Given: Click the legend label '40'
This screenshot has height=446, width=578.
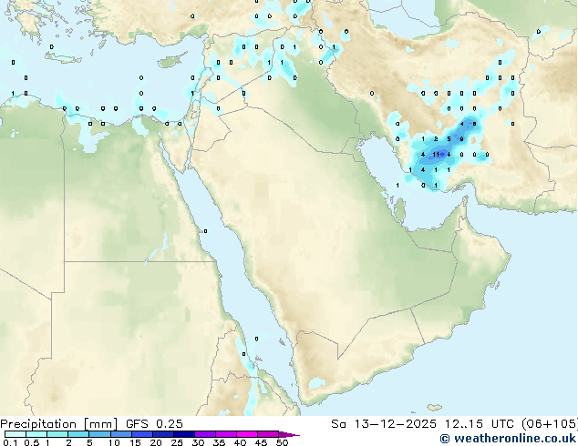Looking at the screenshot, I should (240, 442).
